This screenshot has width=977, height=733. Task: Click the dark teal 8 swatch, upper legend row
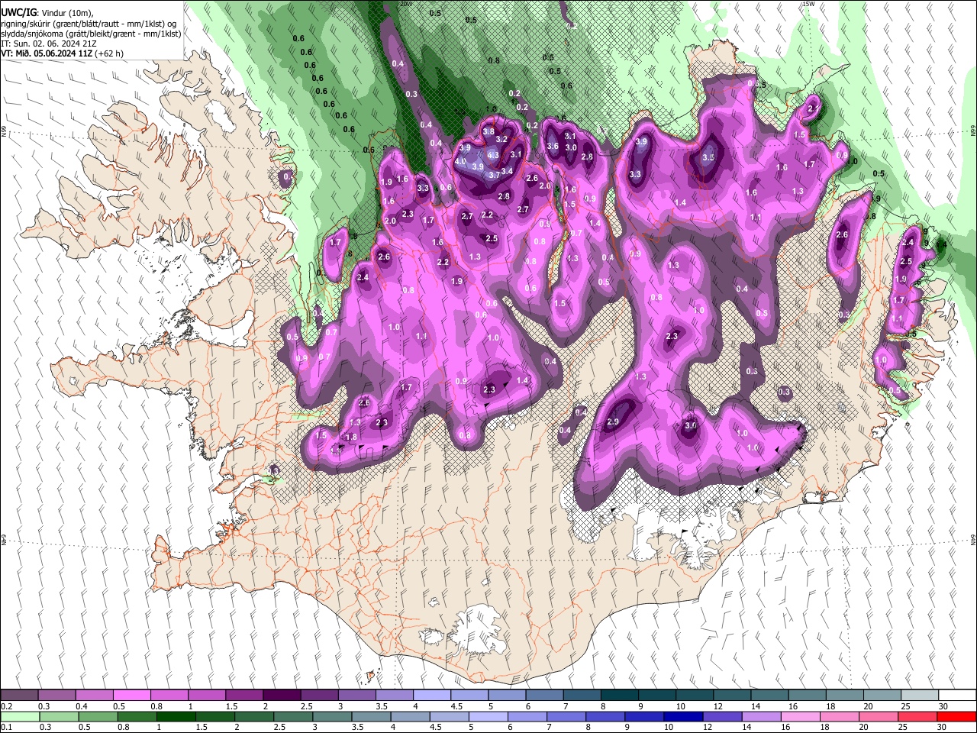(x=620, y=696)
